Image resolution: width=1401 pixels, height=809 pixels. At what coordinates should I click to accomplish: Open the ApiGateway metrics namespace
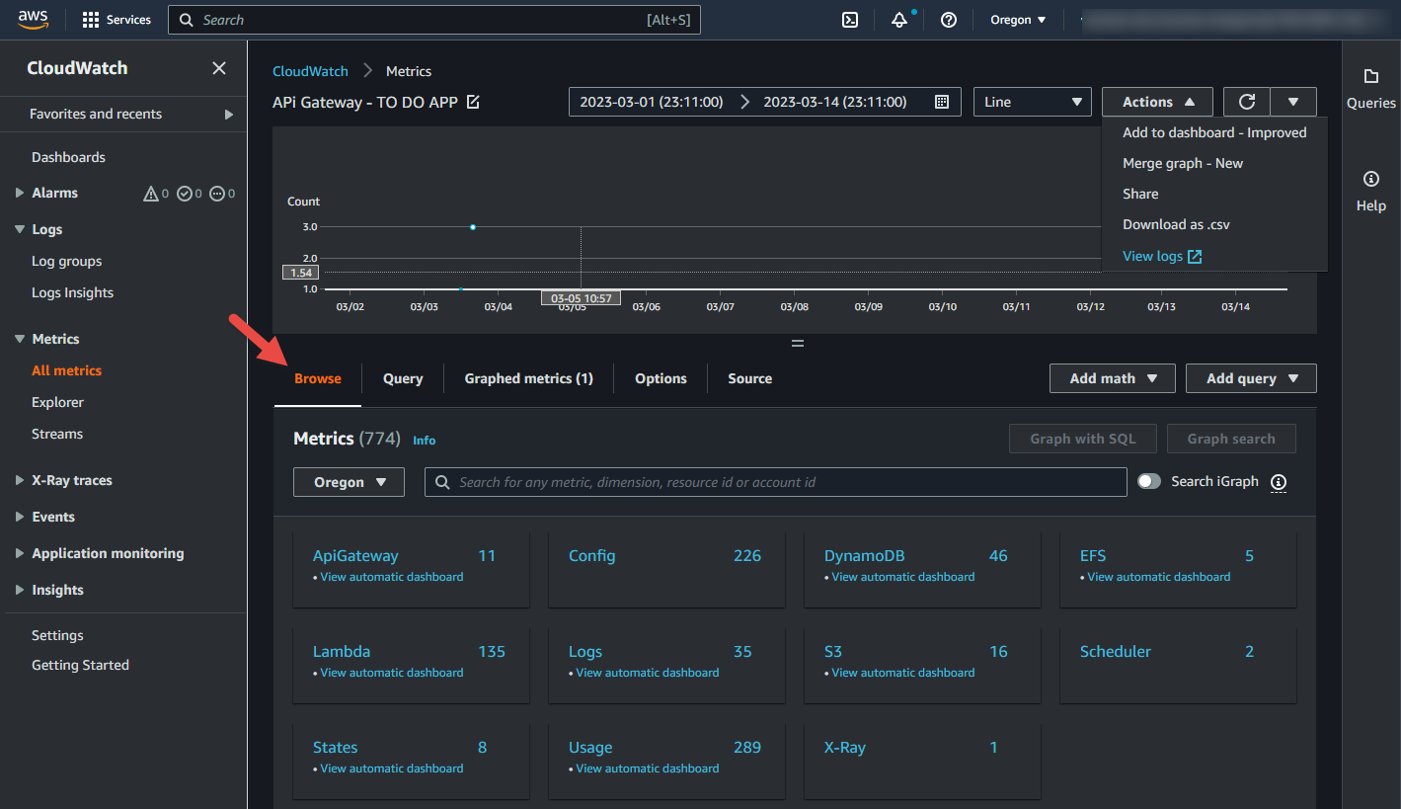click(355, 556)
